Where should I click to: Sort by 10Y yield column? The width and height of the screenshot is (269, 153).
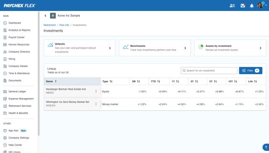[236, 81]
